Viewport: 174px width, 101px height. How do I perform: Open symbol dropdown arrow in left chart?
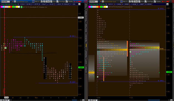click(x=11, y=1)
